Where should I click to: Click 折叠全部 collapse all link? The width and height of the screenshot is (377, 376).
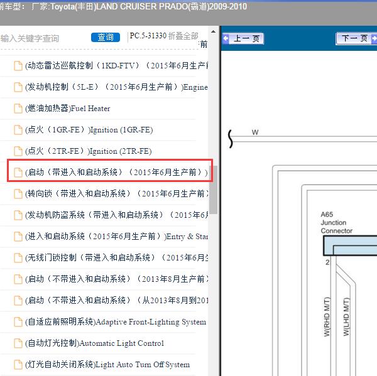(x=183, y=36)
